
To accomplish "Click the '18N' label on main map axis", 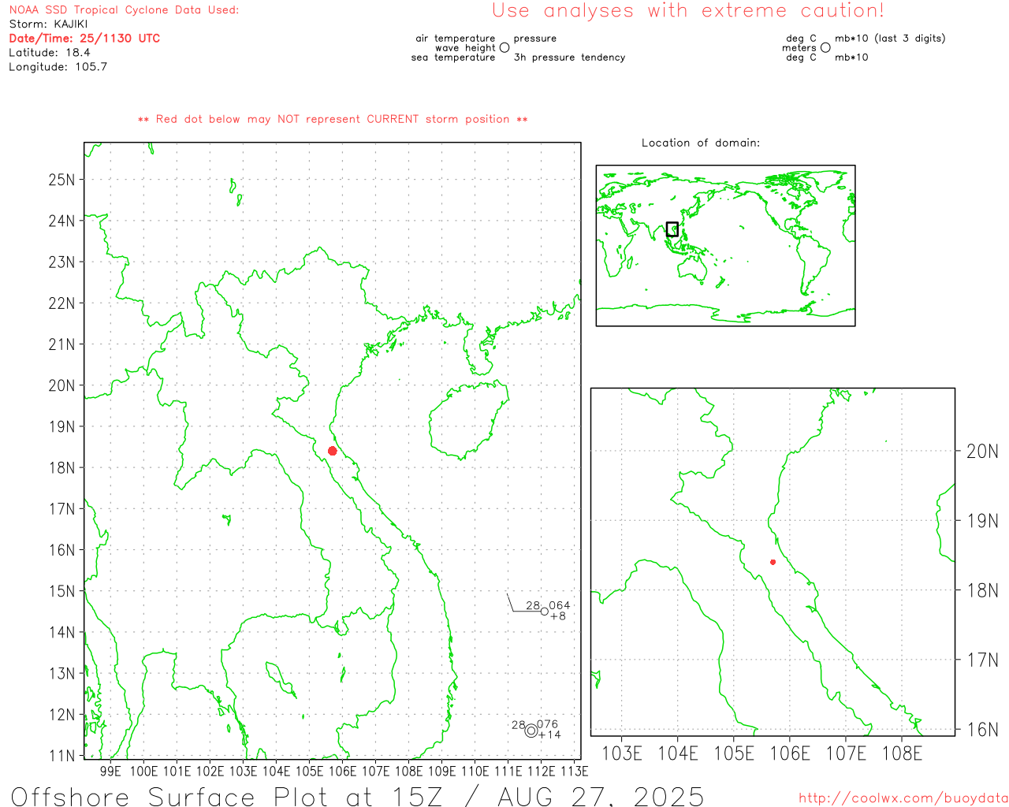I will coord(61,468).
